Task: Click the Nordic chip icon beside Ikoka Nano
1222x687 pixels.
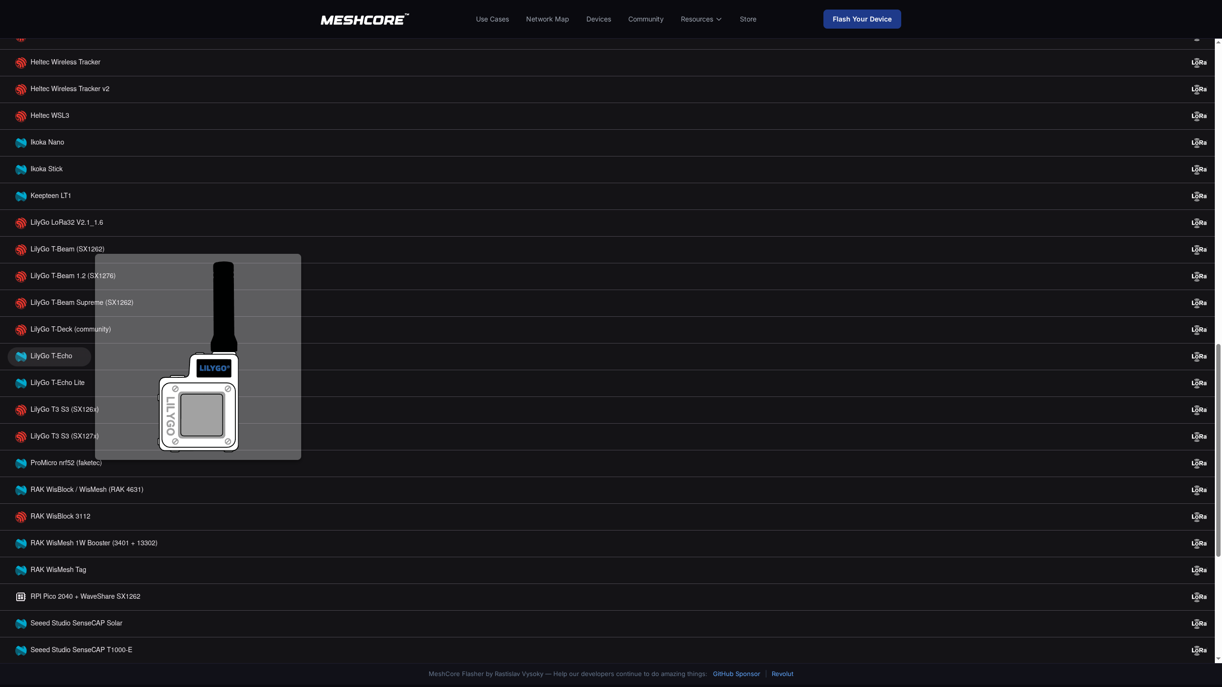Action: pyautogui.click(x=21, y=143)
